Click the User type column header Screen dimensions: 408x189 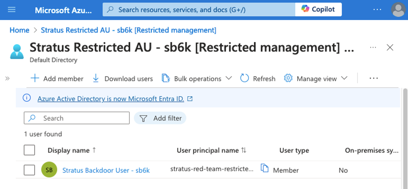tap(294, 150)
